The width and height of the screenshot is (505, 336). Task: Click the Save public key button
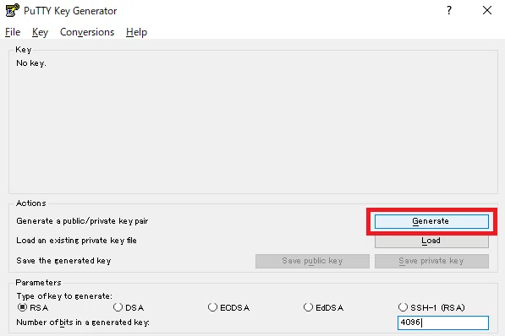312,261
